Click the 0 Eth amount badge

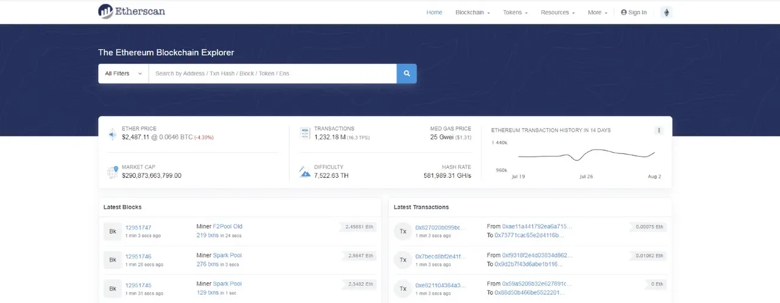(x=656, y=284)
